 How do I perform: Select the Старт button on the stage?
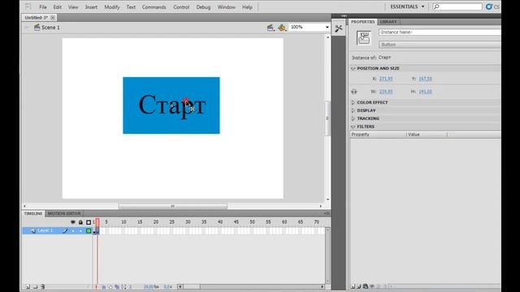tap(171, 105)
